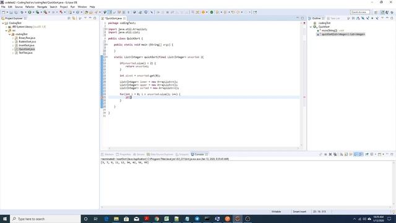Screen dimensions: 396x223
Task: Click the Save icon in the toolbar
Action: click(x=11, y=12)
